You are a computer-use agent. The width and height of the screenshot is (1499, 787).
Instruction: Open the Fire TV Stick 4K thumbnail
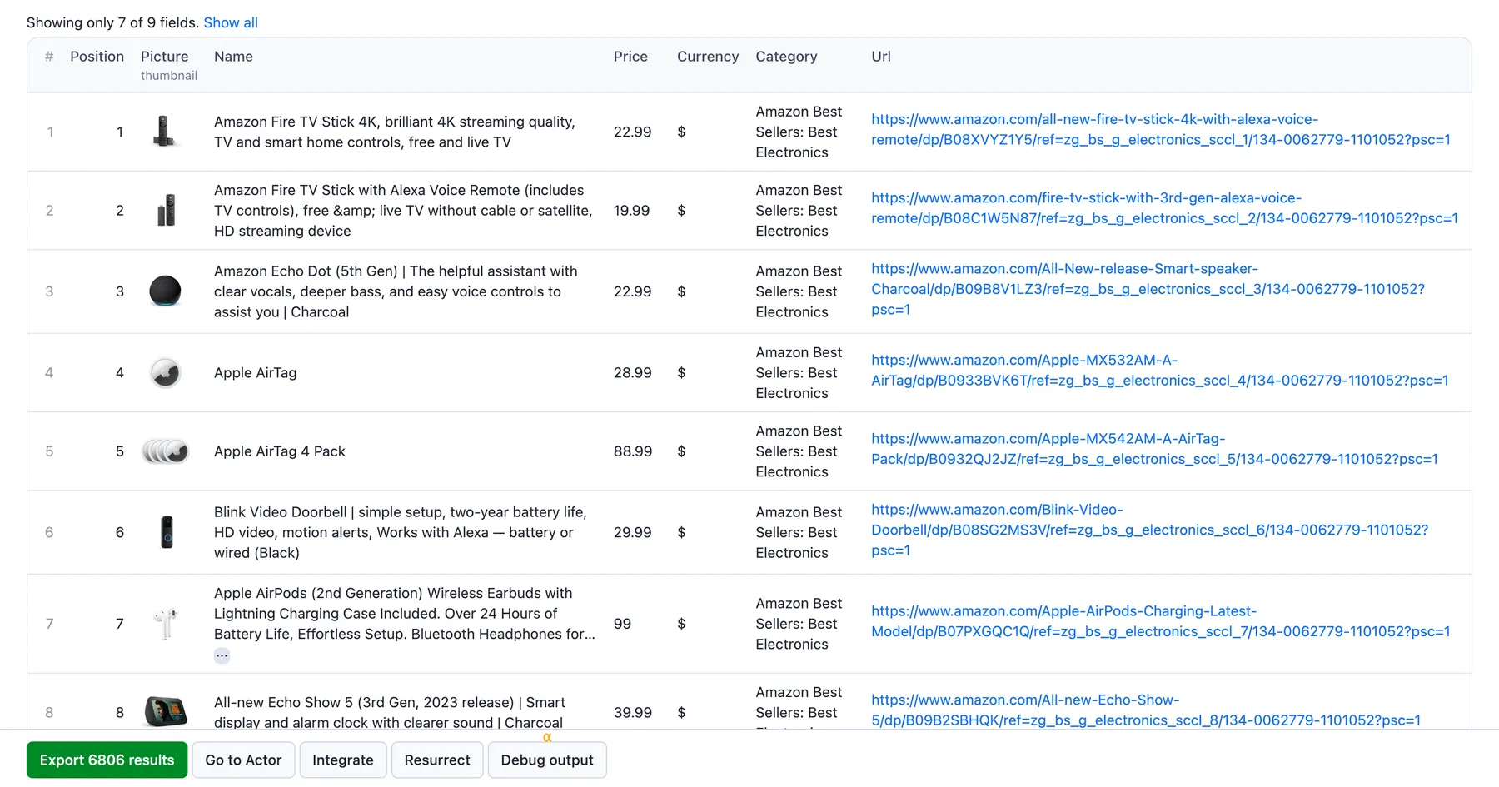coord(165,132)
